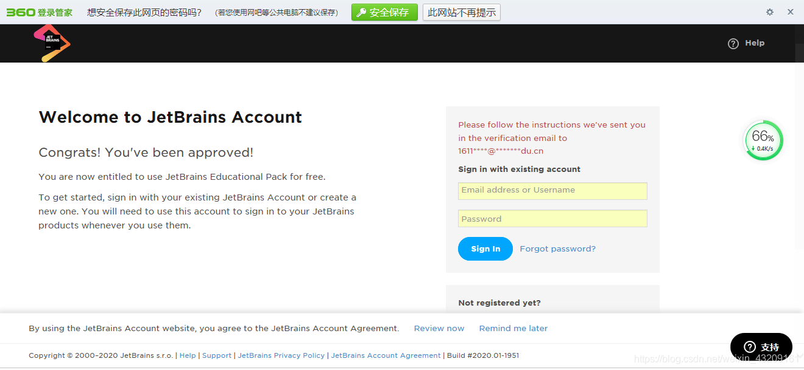Click the Build #2020.01-1951 text
Viewport: 804px width, 370px height.
(483, 355)
